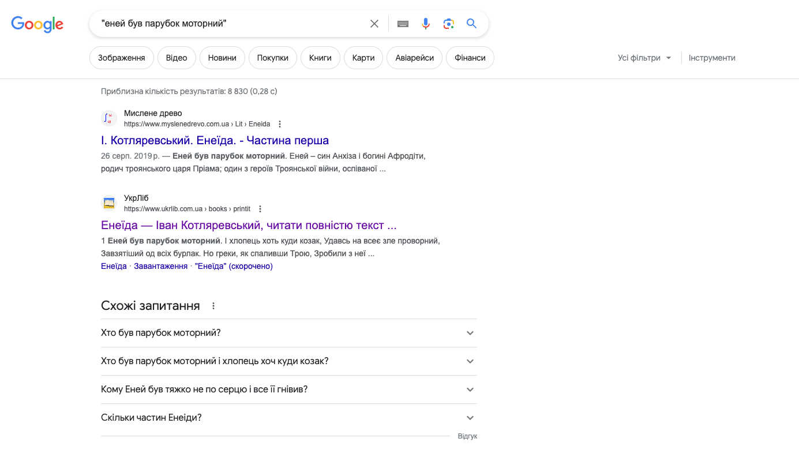This screenshot has width=799, height=453.
Task: Open the on-screen keyboard icon
Action: (x=403, y=24)
